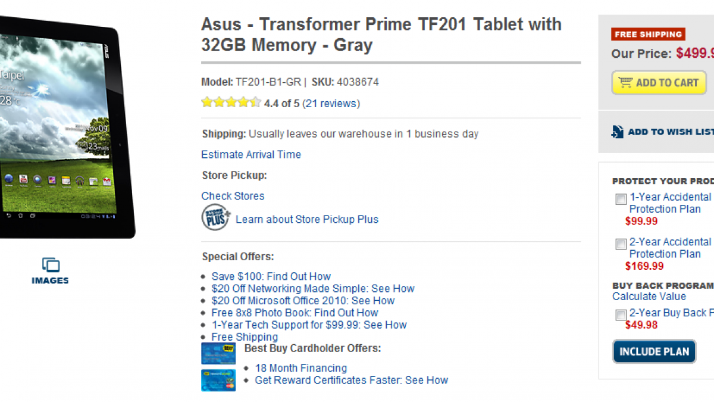Open the Check Stores link
The height and width of the screenshot is (402, 714).
click(x=233, y=196)
